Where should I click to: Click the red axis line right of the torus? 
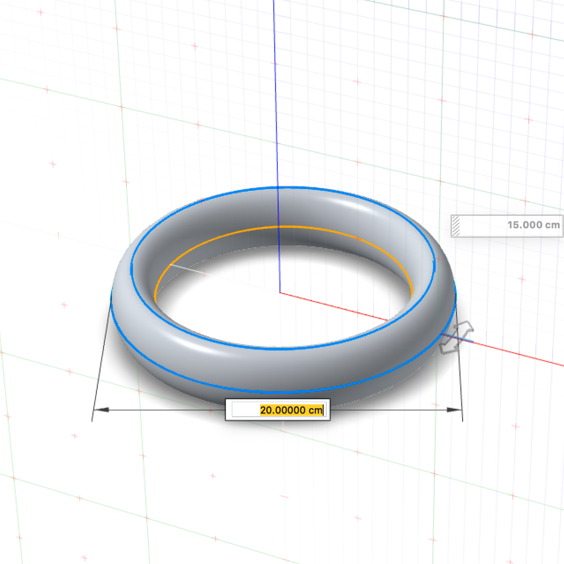520,354
